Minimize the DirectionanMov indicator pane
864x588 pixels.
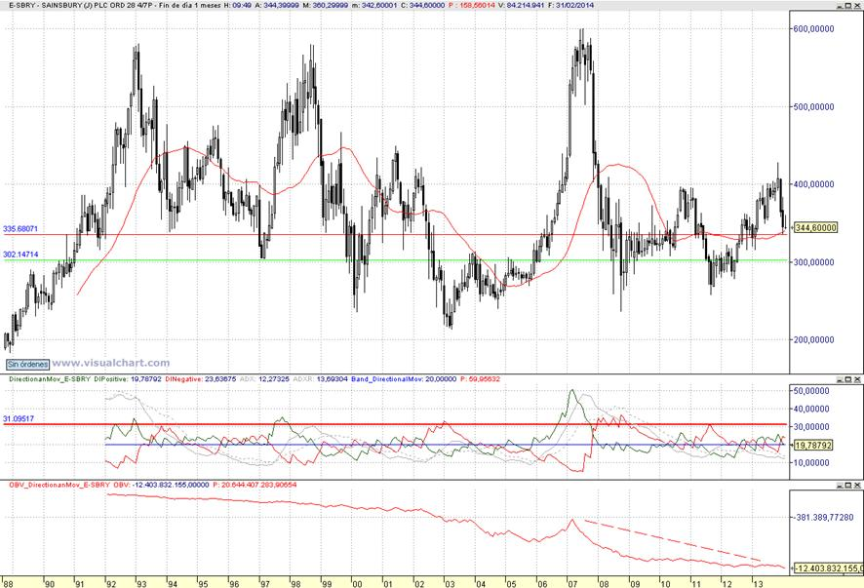point(840,379)
